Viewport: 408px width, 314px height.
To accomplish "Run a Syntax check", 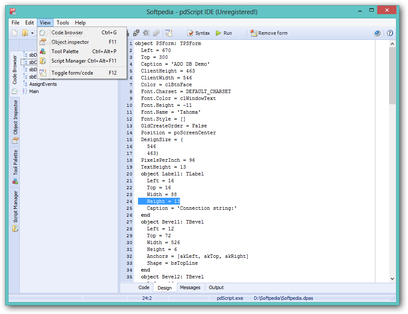I will pyautogui.click(x=198, y=33).
